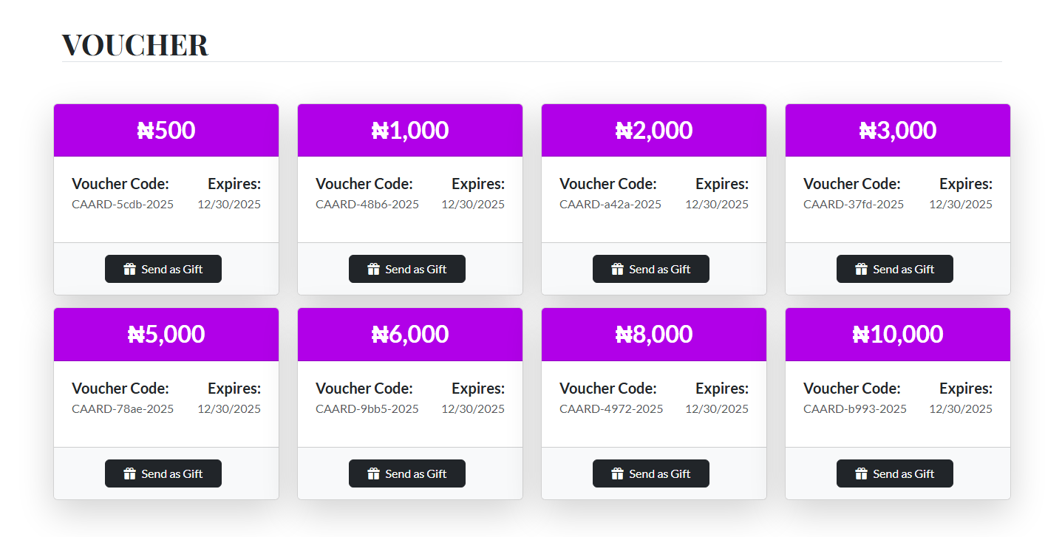
Task: Click gift icon on ₦10,000 voucher button
Action: coord(862,473)
